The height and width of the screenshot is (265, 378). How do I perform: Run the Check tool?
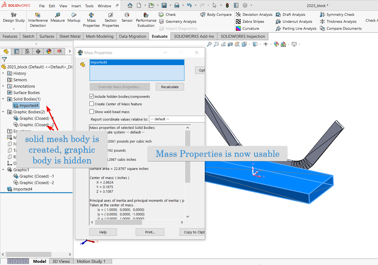pyautogui.click(x=167, y=14)
